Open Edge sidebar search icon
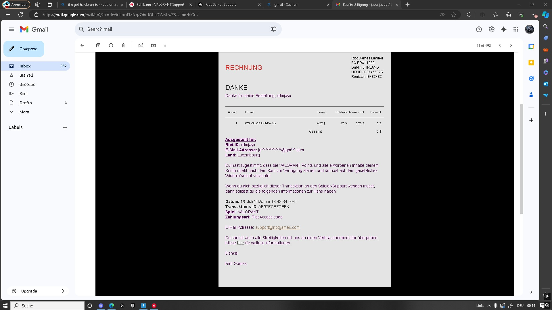The height and width of the screenshot is (310, 552). pyautogui.click(x=545, y=26)
